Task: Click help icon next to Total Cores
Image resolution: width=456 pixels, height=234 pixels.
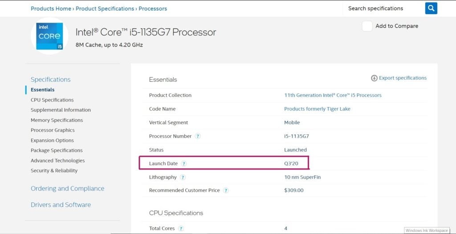Action: point(181,228)
